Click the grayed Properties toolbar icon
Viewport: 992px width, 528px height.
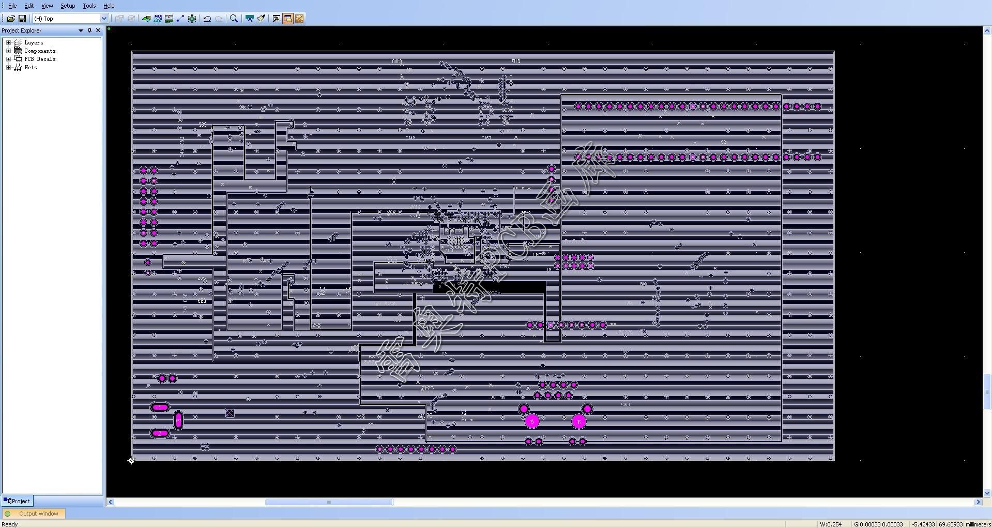[x=119, y=19]
